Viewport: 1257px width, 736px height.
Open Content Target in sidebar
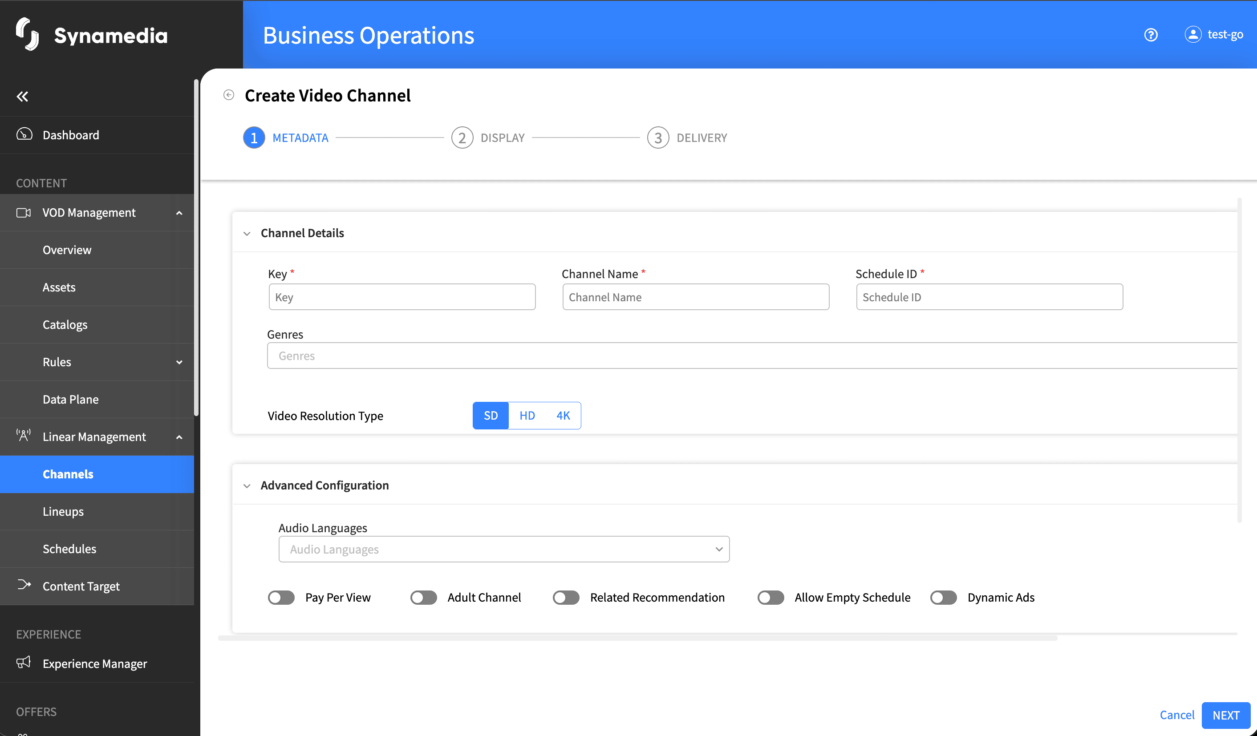coord(97,586)
